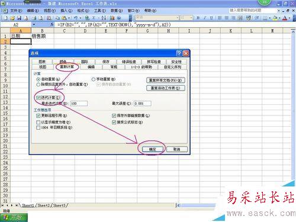Switch to the Sheet2 worksheet tab

pos(44,205)
